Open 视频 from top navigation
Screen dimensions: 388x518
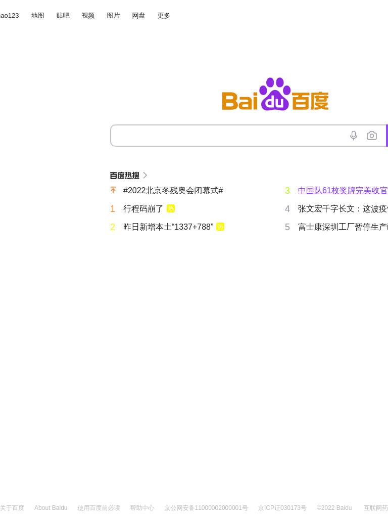(88, 16)
